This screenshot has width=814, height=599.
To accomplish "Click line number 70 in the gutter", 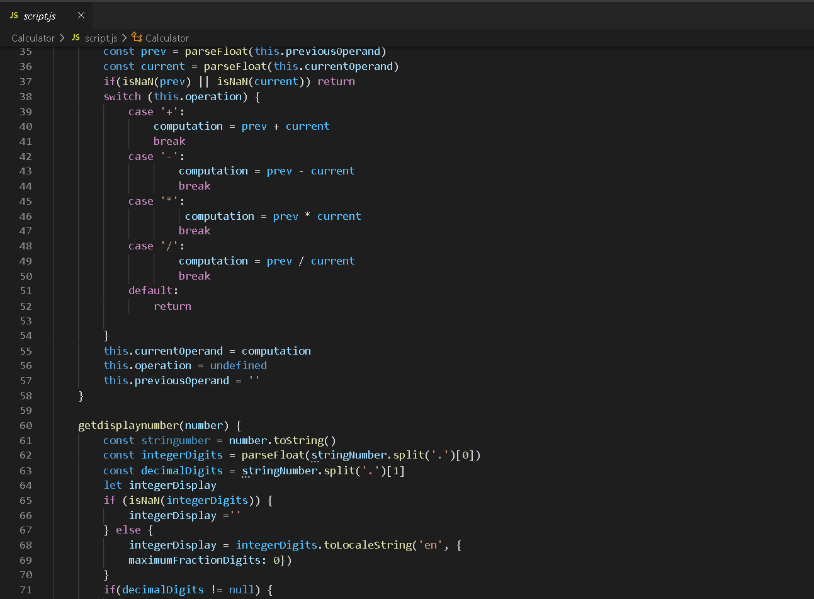I will [26, 574].
